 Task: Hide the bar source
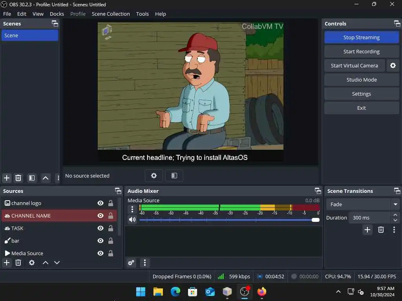click(100, 241)
